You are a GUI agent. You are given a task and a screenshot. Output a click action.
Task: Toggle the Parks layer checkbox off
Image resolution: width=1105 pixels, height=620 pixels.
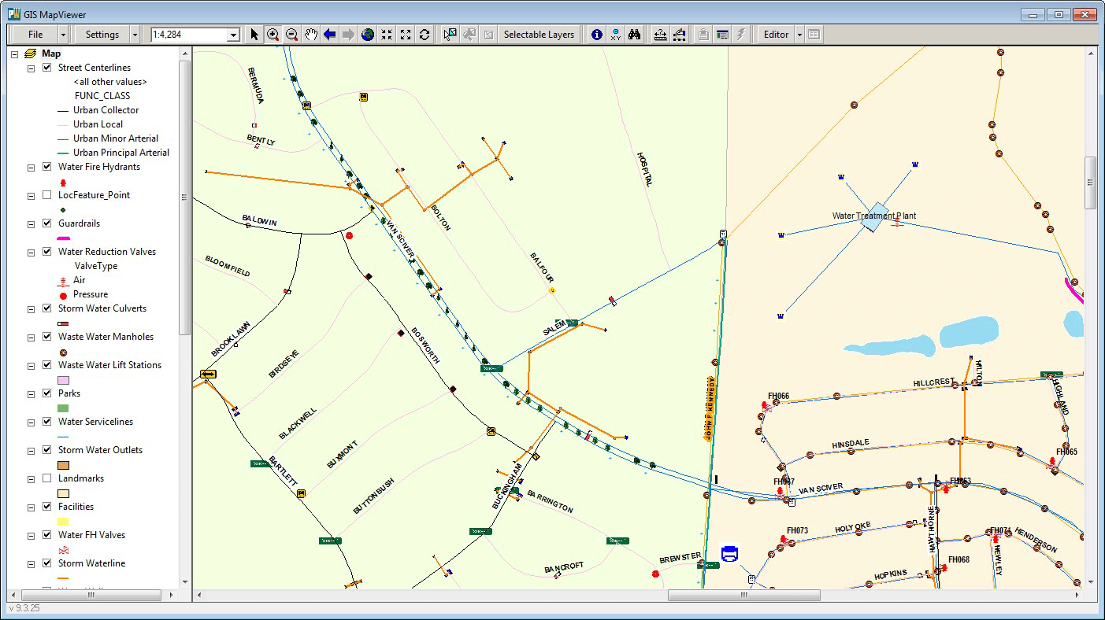coord(47,393)
